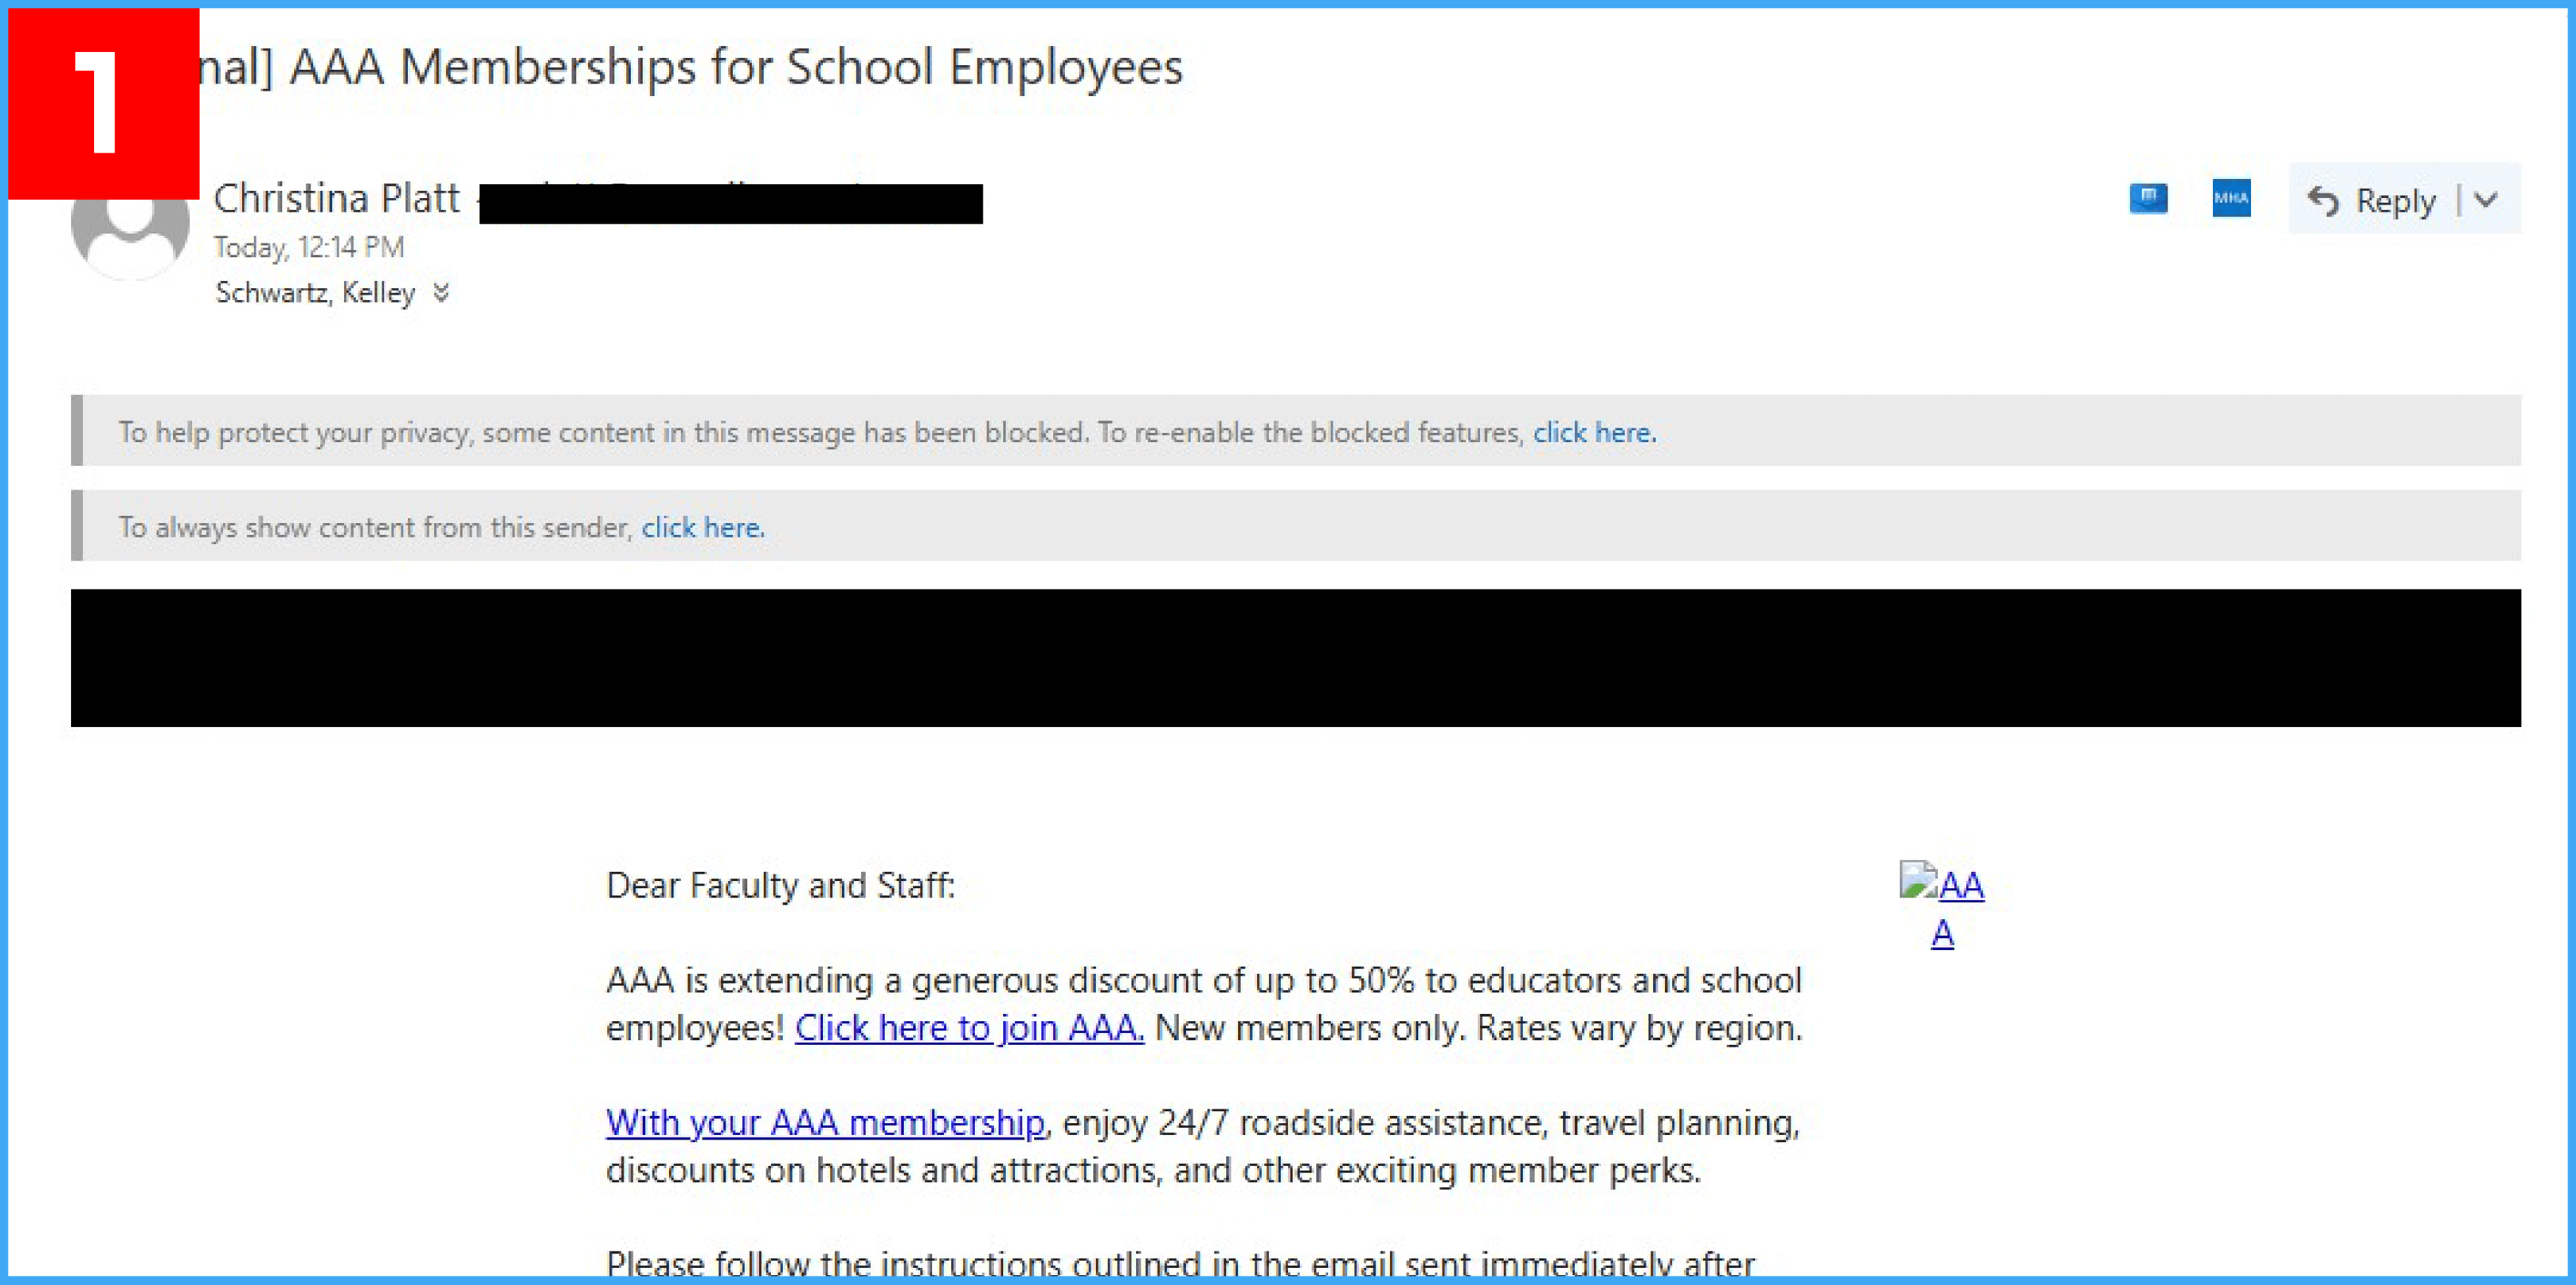This screenshot has width=2576, height=1285.
Task: Click sender name Christina Platt
Action: [x=337, y=198]
